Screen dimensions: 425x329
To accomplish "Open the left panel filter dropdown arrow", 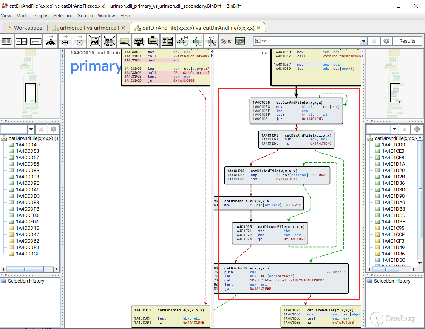I will pos(31,129).
